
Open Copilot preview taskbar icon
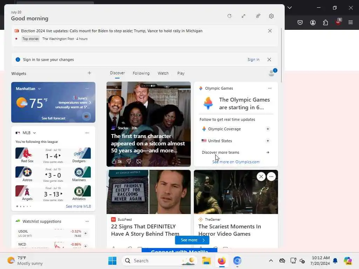point(348,261)
